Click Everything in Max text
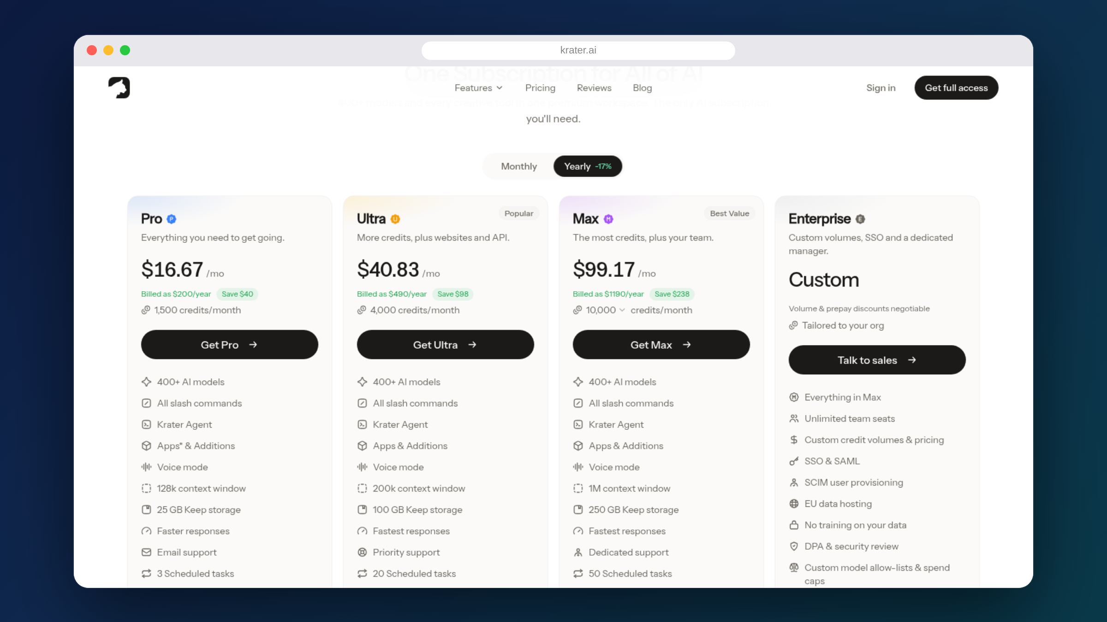The image size is (1107, 622). click(x=843, y=397)
